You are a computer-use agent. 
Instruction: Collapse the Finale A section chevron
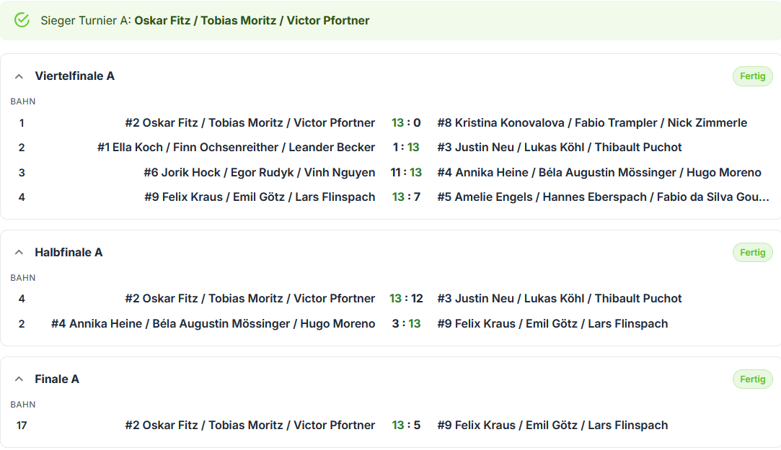(19, 379)
